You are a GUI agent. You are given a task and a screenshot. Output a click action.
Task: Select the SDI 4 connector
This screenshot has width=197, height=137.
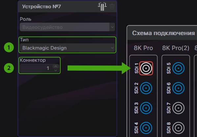(x=146, y=128)
